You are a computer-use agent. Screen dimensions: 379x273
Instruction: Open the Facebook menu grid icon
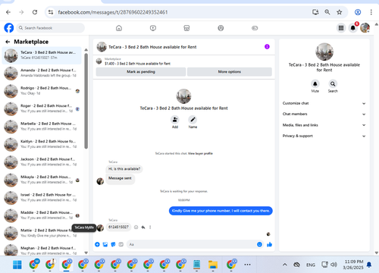341,28
